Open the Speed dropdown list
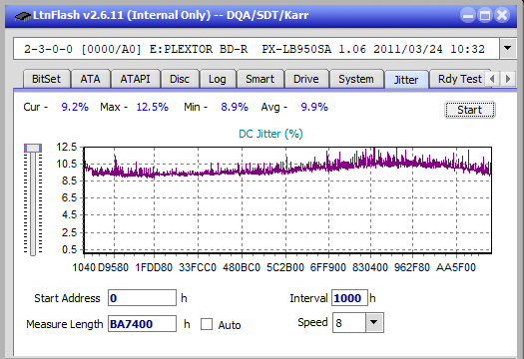 click(374, 322)
